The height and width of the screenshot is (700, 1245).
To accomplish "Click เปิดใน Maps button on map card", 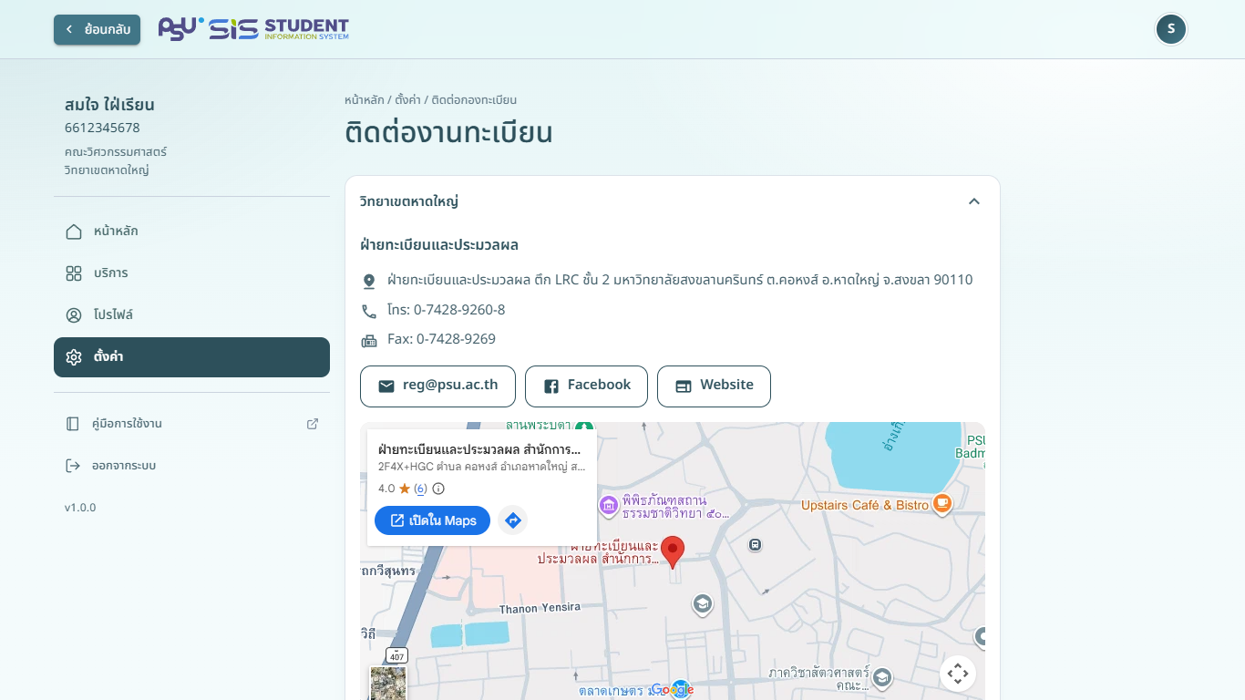I will click(432, 520).
